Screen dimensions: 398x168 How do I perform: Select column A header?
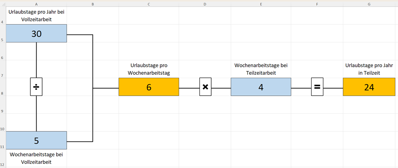coord(36,4)
